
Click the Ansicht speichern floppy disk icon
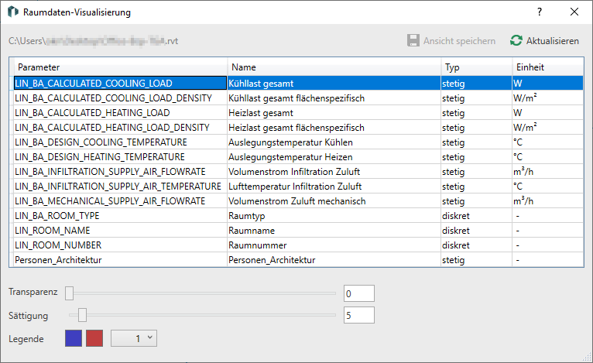click(x=413, y=40)
